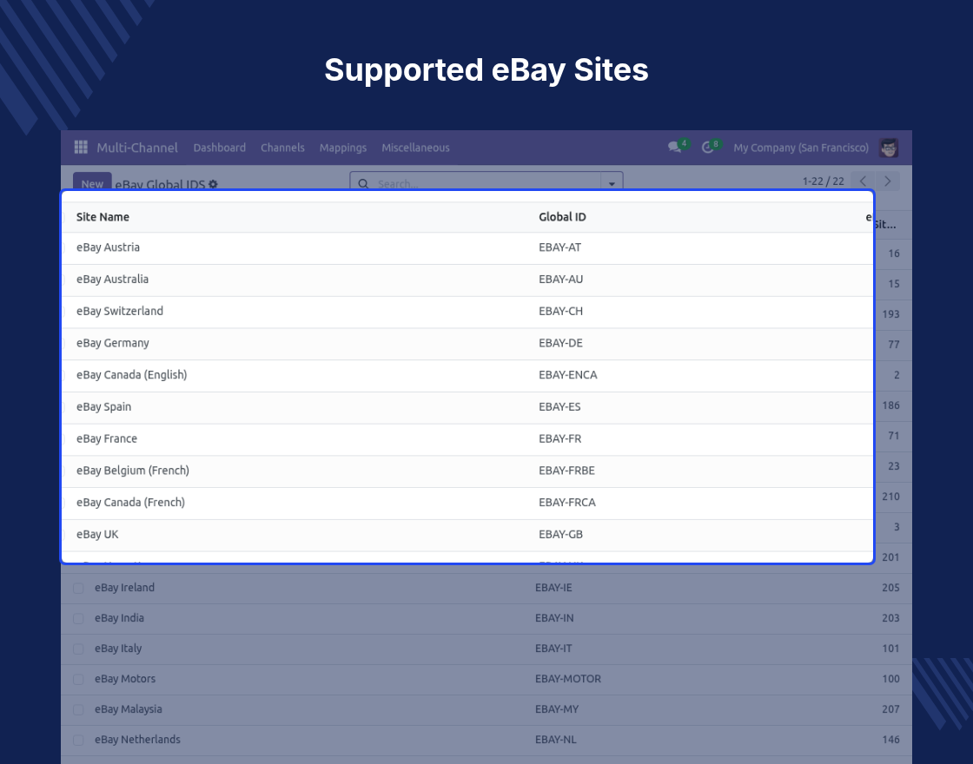The width and height of the screenshot is (973, 764).
Task: Click the EBAY-FR global ID cell
Action: pos(559,438)
